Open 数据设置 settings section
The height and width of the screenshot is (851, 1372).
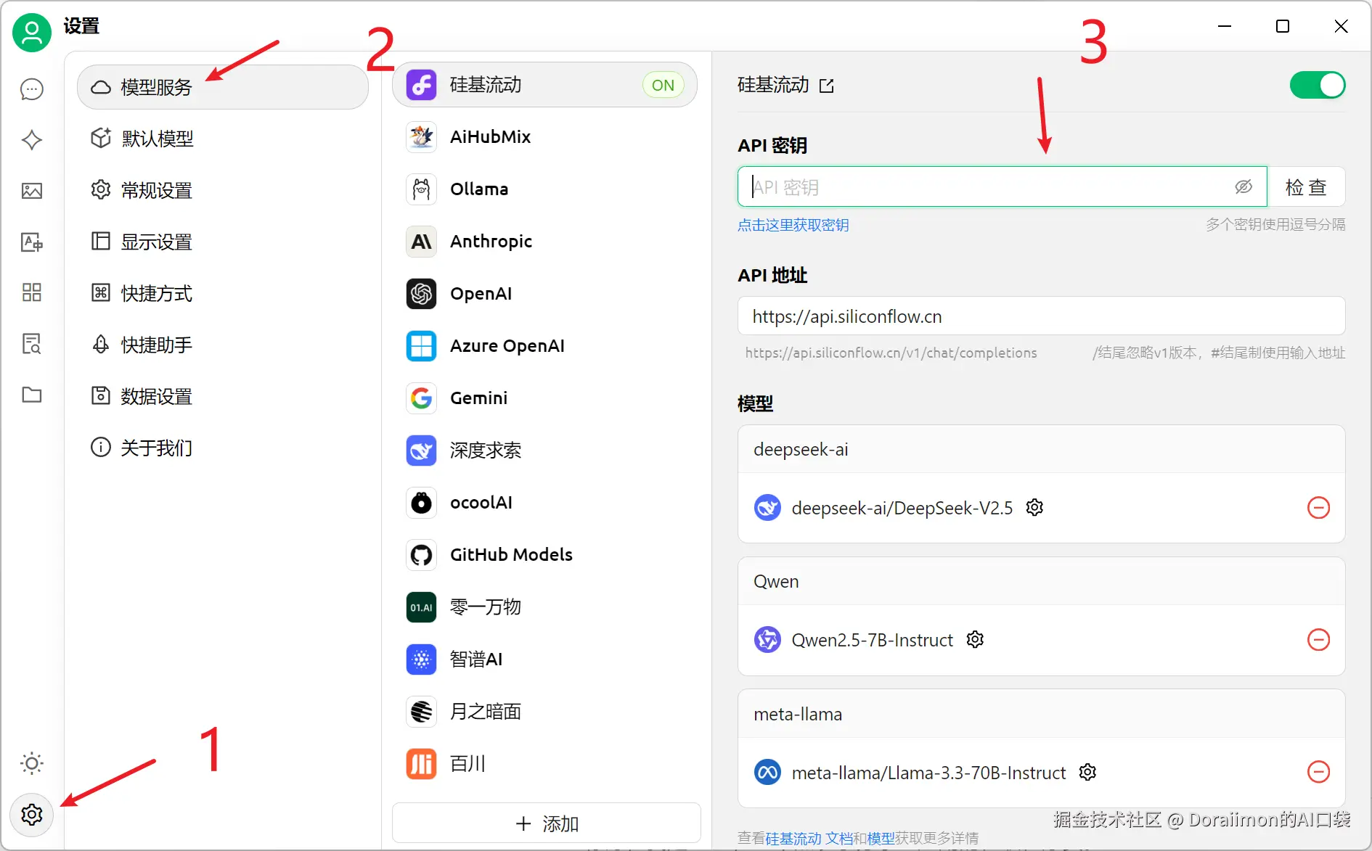coord(223,396)
